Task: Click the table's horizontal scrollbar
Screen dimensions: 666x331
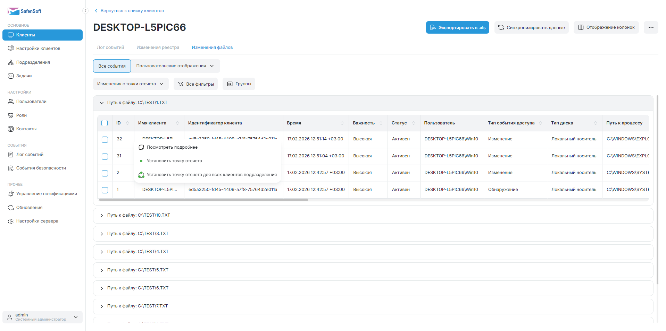Action: tap(203, 200)
